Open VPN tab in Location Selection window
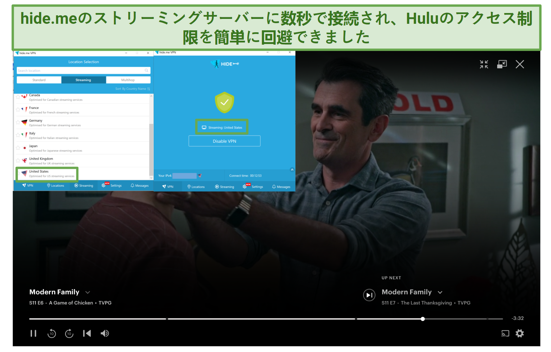This screenshot has height=352, width=551. 28,185
